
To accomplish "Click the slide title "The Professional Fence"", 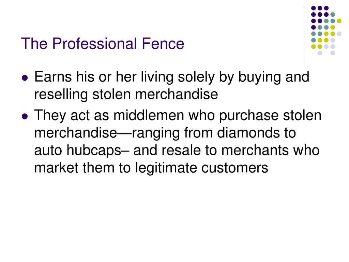I will [103, 43].
